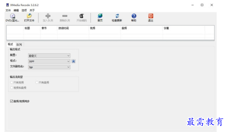
Task: Click the 检查更新 refresh icon
Action: 117,16
